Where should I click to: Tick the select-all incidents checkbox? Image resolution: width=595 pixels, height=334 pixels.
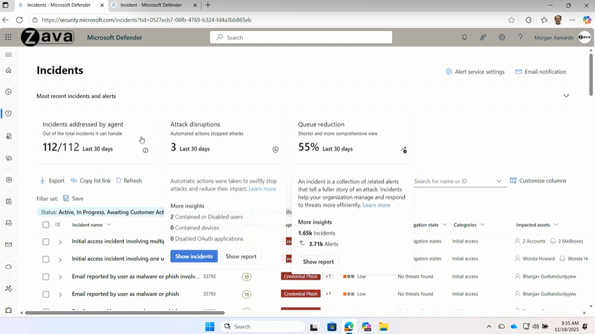(46, 224)
